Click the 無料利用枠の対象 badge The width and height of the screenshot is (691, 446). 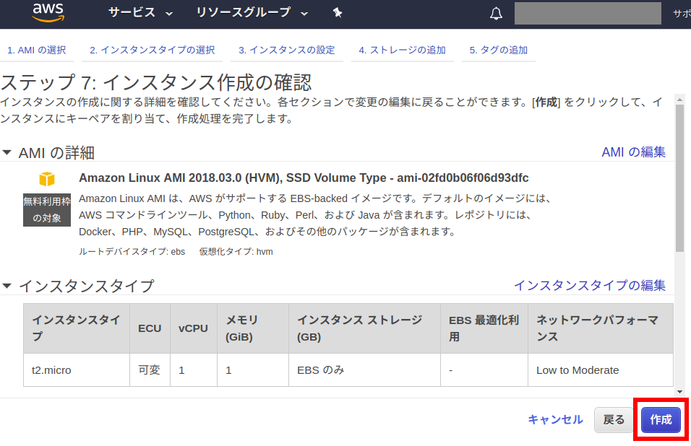click(x=47, y=210)
